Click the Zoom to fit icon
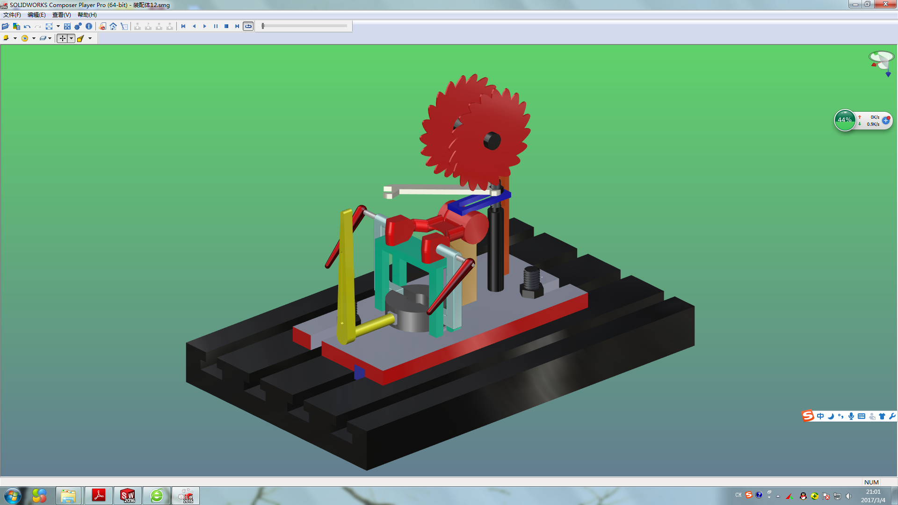Viewport: 898px width, 505px height. (49, 26)
